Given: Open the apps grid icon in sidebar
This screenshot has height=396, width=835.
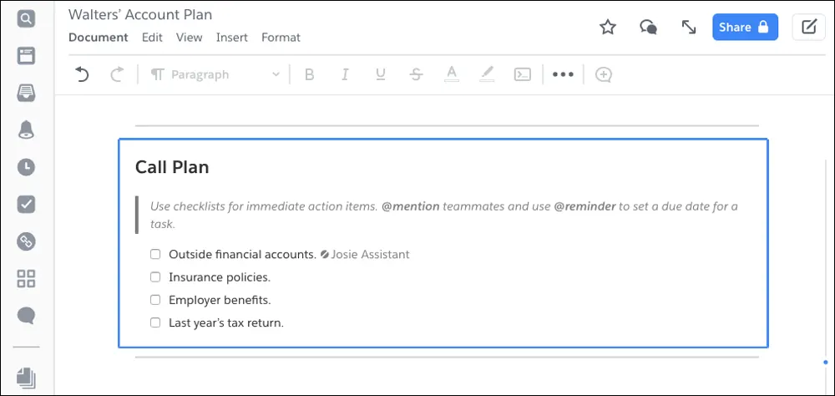Looking at the screenshot, I should pyautogui.click(x=26, y=278).
